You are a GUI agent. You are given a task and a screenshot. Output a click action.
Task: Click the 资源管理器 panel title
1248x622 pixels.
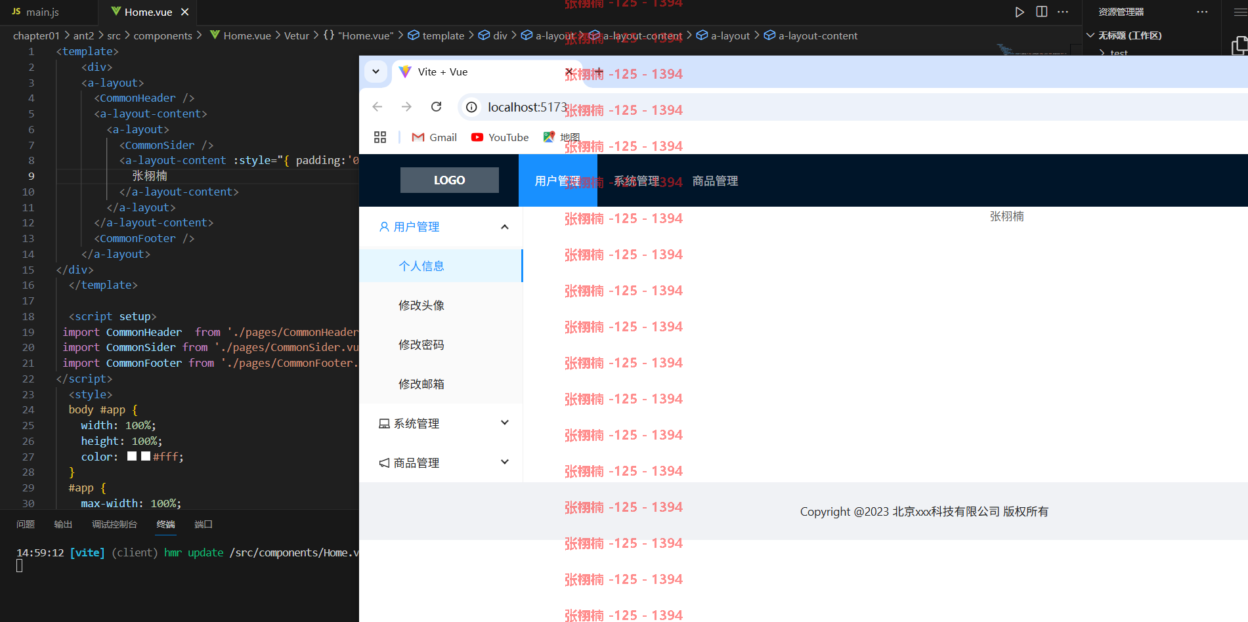1121,12
